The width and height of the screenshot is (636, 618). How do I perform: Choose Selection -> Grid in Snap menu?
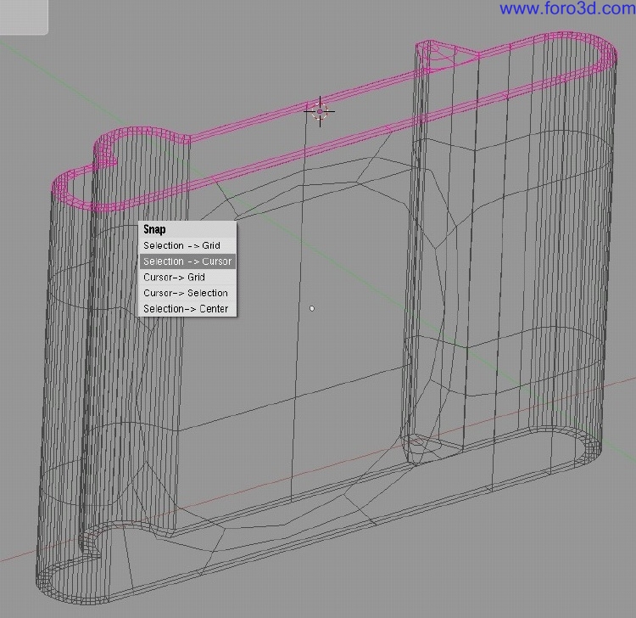point(187,245)
